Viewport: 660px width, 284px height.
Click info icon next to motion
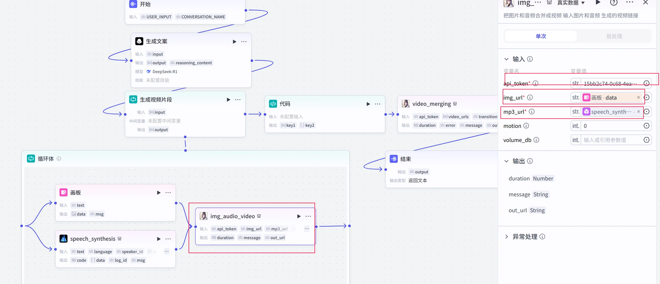[x=526, y=126]
